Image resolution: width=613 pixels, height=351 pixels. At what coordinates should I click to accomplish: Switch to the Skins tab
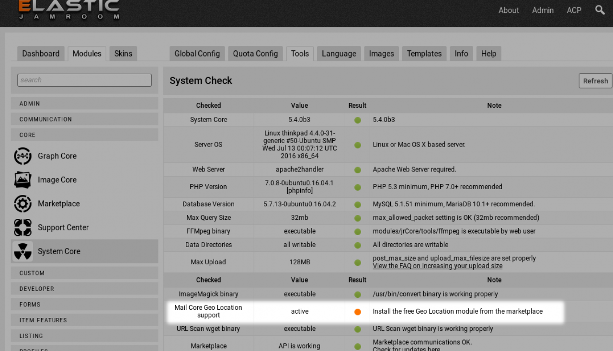tap(123, 54)
